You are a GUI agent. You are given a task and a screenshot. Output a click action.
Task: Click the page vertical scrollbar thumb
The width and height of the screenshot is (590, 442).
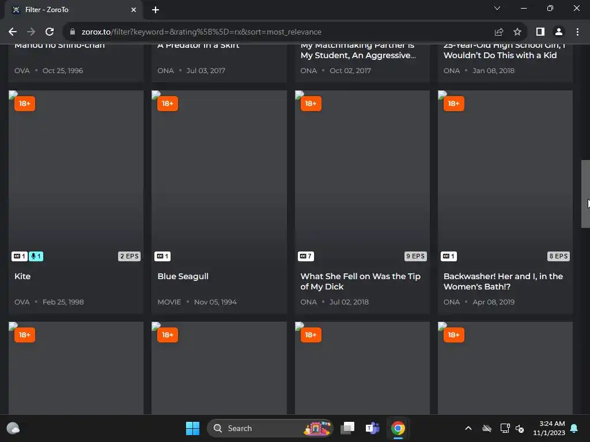585,194
